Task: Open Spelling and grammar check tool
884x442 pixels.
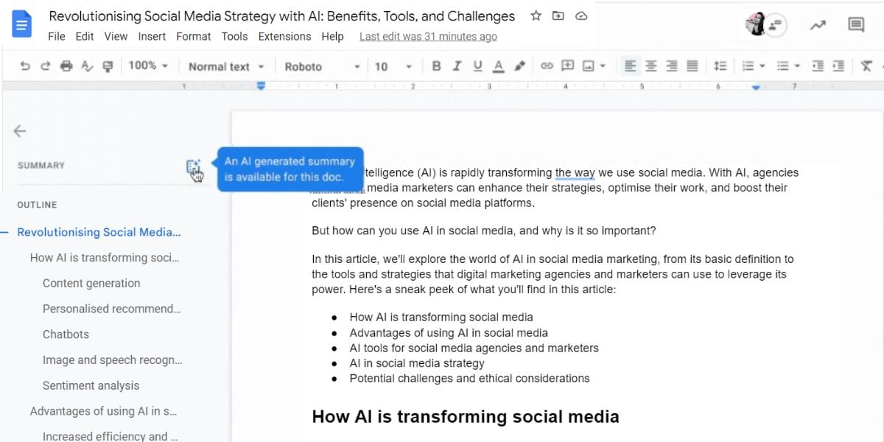Action: [88, 66]
